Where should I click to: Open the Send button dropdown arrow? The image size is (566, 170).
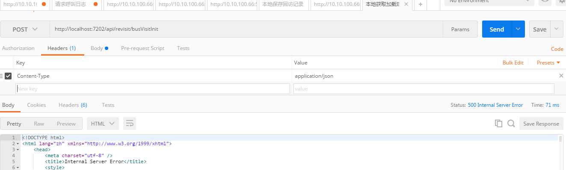518,29
